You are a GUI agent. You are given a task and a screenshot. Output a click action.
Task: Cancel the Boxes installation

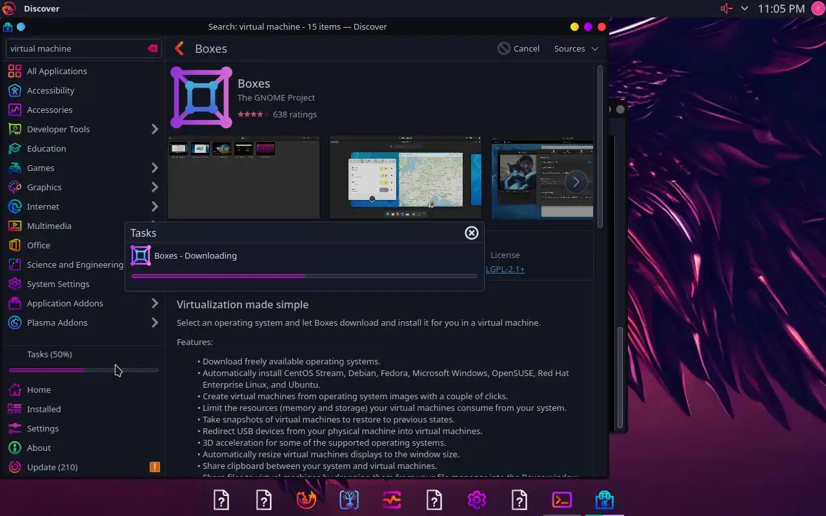tap(519, 48)
